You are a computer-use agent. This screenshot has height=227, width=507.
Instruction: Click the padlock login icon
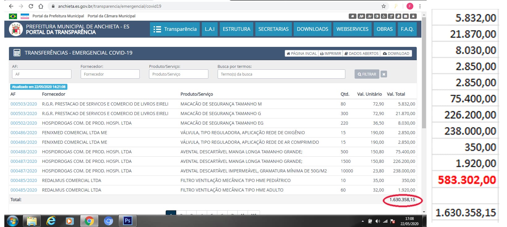click(413, 16)
